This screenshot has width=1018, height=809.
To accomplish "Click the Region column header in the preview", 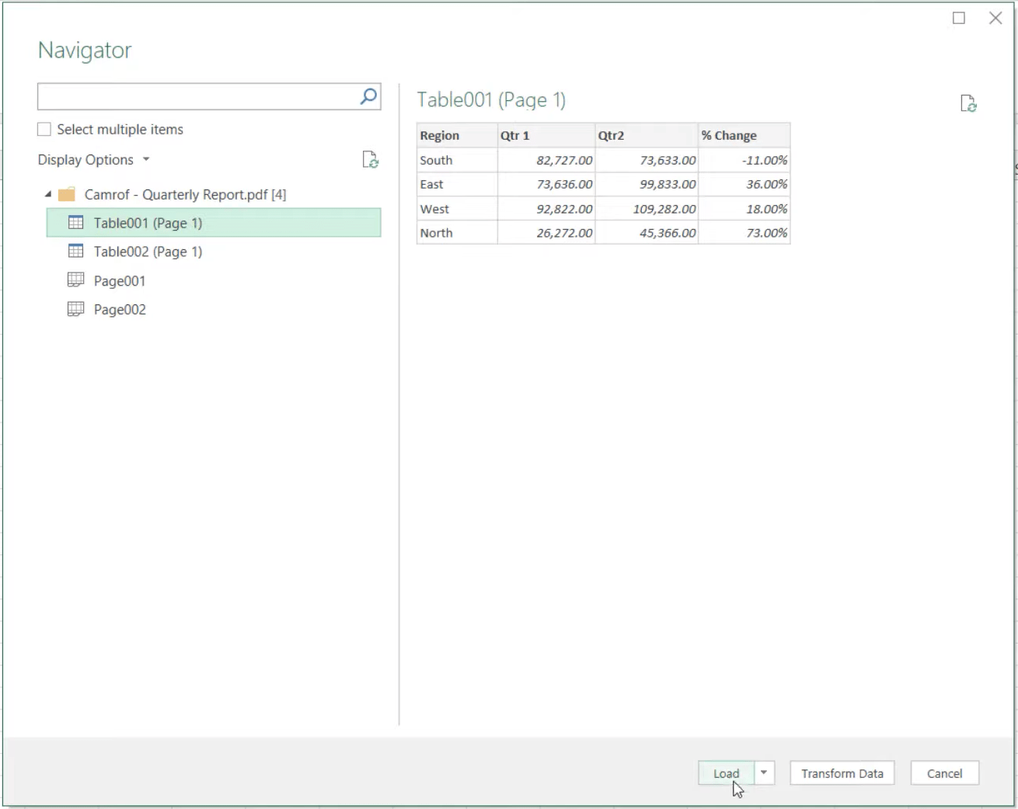I will 440,135.
